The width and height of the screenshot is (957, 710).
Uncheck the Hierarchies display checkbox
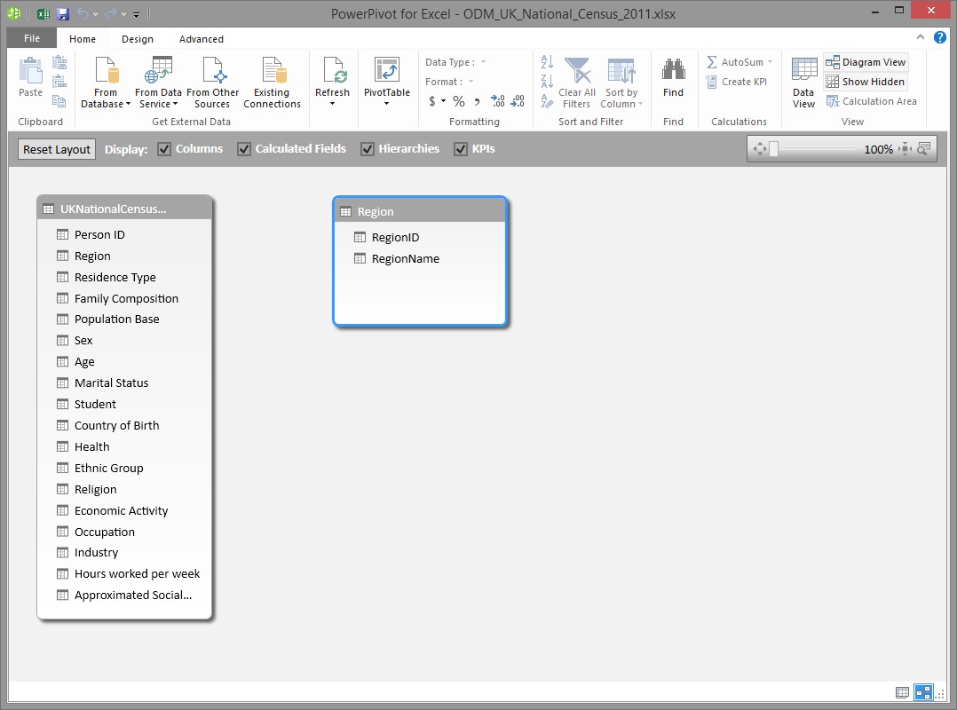click(x=368, y=149)
